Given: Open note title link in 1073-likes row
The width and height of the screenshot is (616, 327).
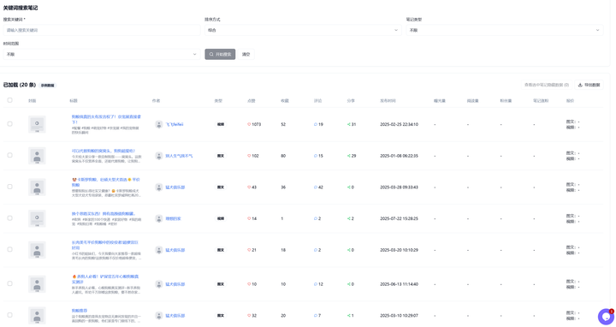Looking at the screenshot, I should click(x=106, y=119).
